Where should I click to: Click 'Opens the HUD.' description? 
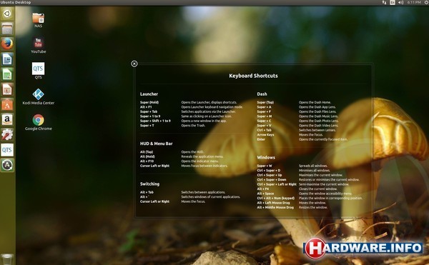coord(192,152)
